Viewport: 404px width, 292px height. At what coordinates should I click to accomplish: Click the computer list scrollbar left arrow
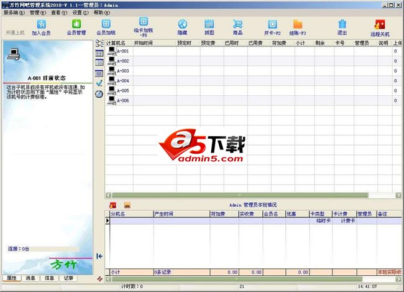(x=109, y=195)
